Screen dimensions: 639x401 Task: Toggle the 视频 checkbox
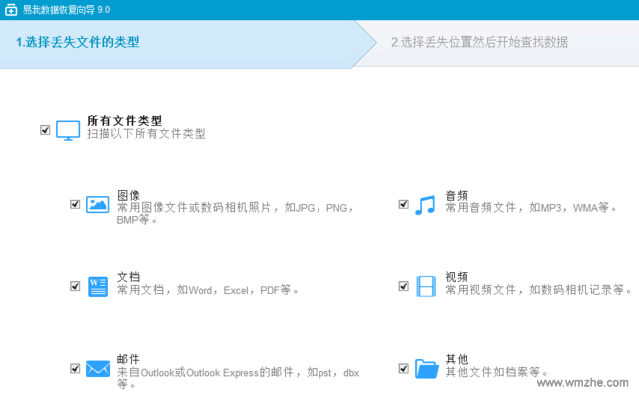point(403,286)
